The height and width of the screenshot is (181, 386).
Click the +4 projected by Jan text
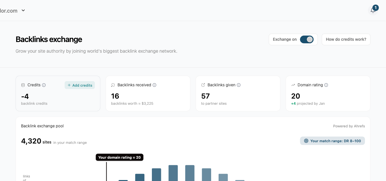(x=308, y=103)
